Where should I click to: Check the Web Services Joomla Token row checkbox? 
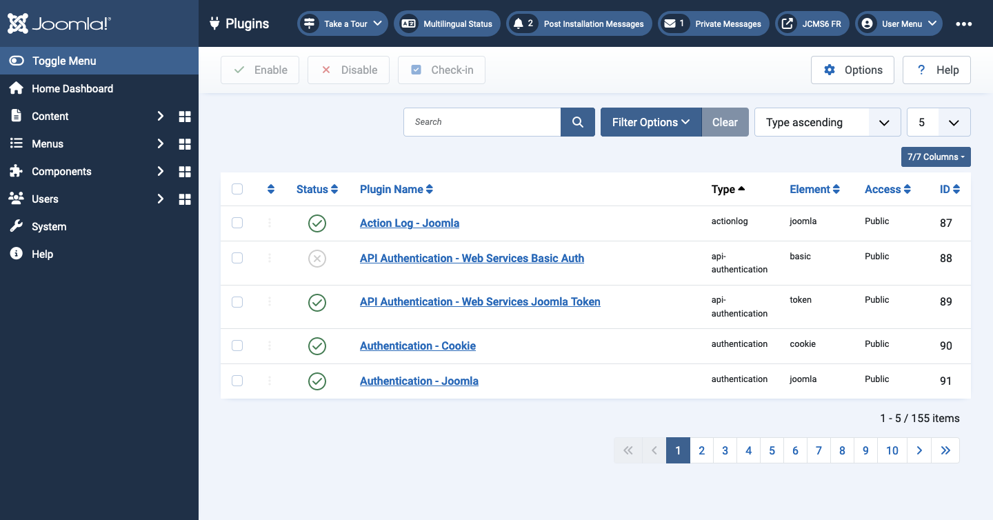tap(237, 302)
